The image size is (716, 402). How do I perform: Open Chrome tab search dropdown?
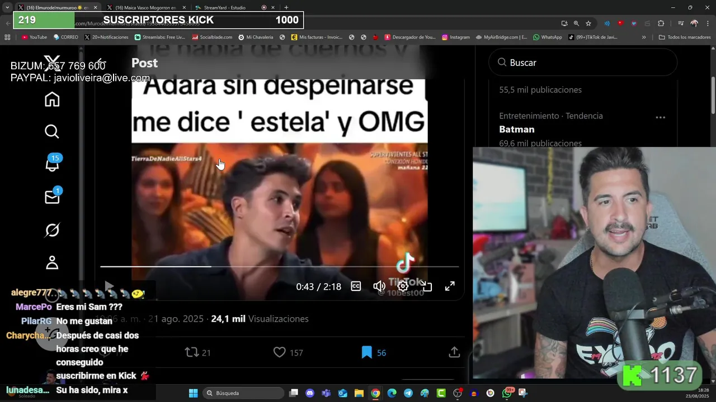click(x=7, y=7)
